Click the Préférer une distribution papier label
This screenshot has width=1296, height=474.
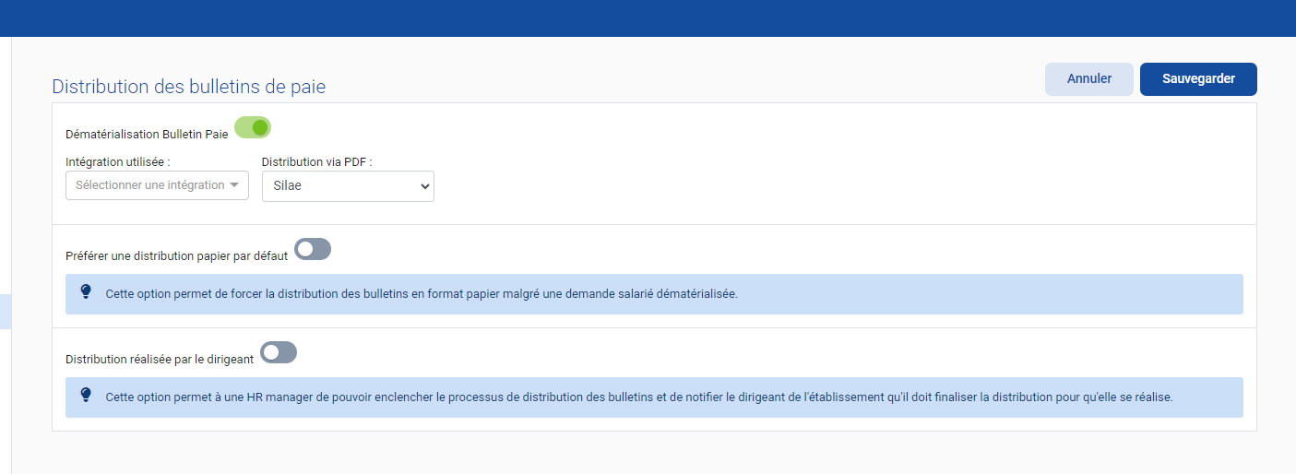[177, 256]
